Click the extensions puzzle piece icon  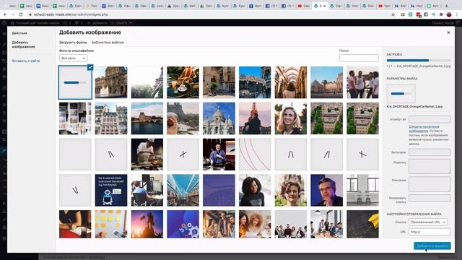[x=441, y=14]
